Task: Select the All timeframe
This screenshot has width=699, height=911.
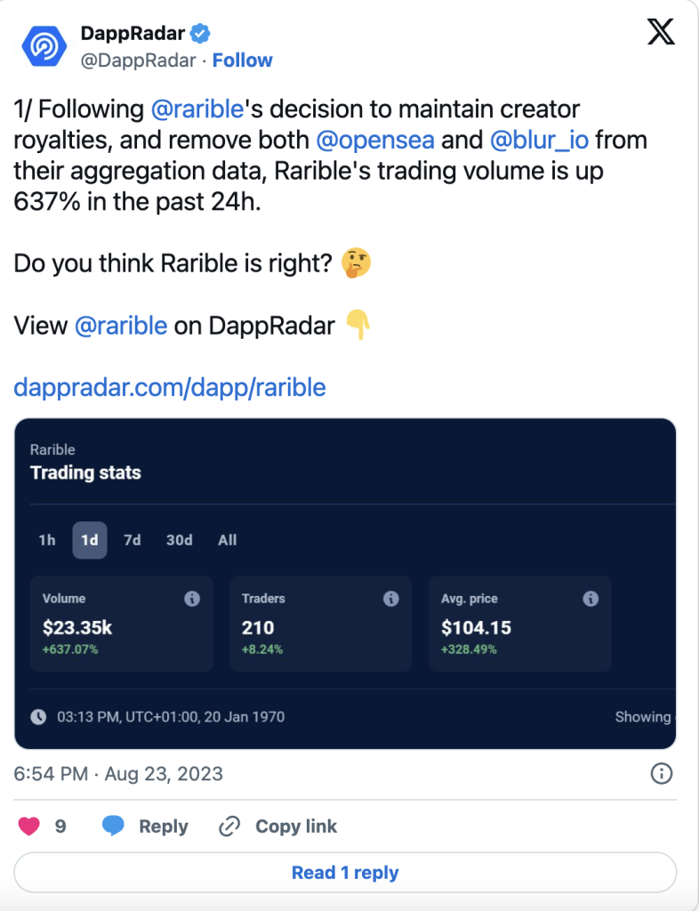Action: 227,540
